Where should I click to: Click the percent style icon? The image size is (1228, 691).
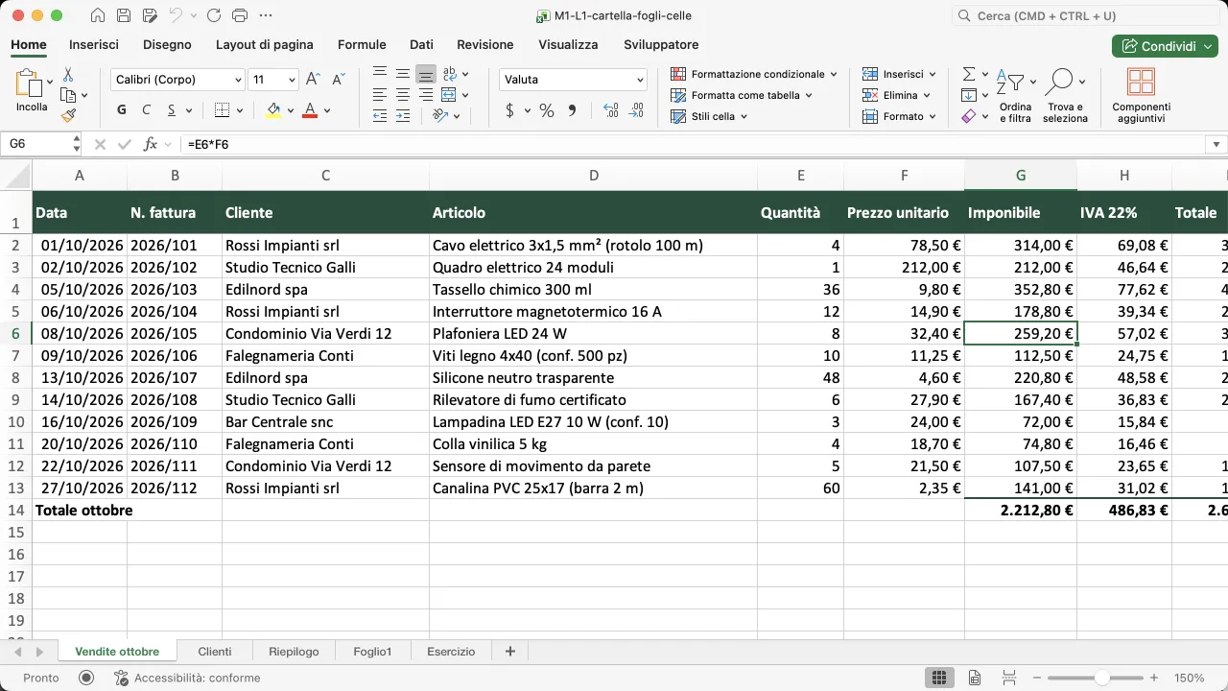[x=547, y=110]
